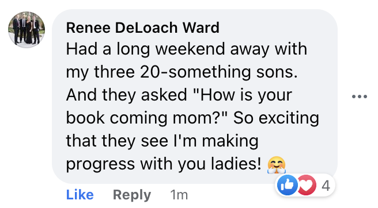Click the red heart reaction icon
This screenshot has height=208, width=378.
(x=307, y=185)
